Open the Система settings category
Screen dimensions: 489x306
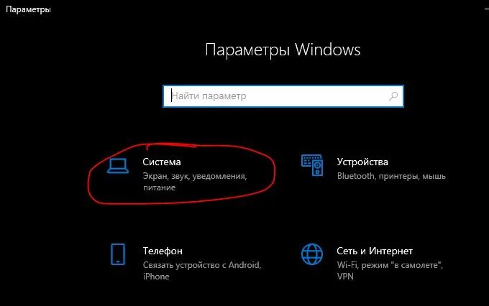(x=162, y=162)
